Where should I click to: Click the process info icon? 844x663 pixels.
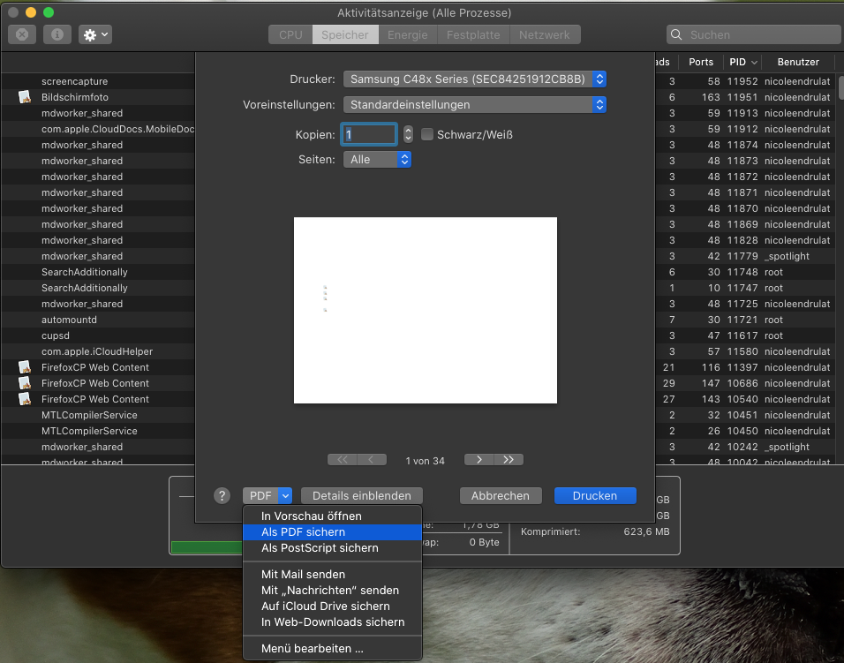(57, 34)
